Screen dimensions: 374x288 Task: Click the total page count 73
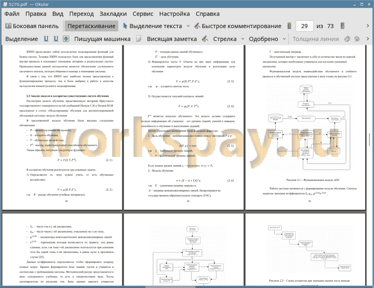tap(330, 26)
